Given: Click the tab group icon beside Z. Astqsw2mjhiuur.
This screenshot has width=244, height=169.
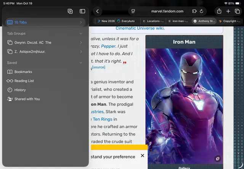Looking at the screenshot, I should pyautogui.click(x=10, y=52).
